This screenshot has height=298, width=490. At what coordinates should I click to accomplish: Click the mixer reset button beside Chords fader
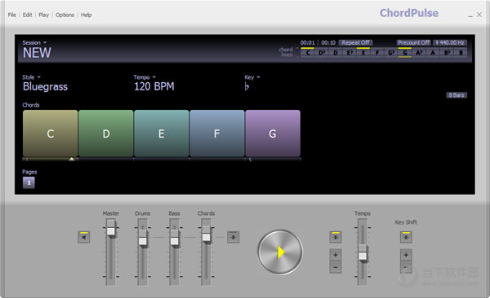(x=233, y=237)
